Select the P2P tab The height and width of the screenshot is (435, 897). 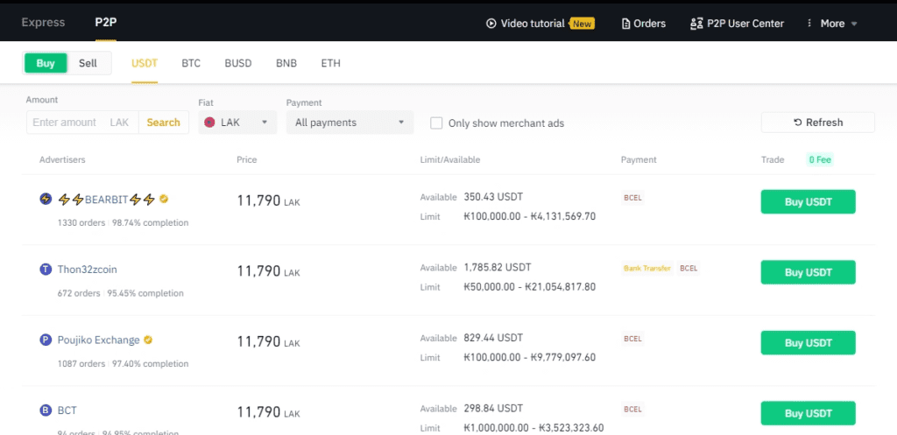(x=106, y=23)
